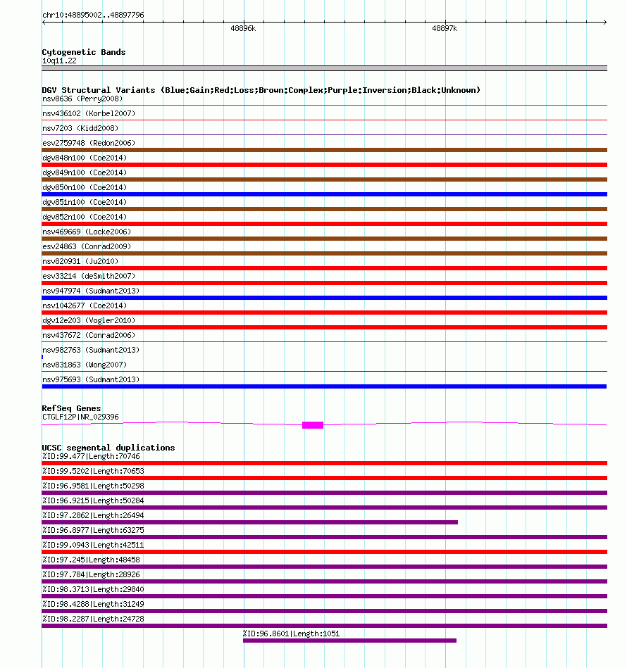
Task: Click the 48896k scale marker
Action: coord(243,29)
